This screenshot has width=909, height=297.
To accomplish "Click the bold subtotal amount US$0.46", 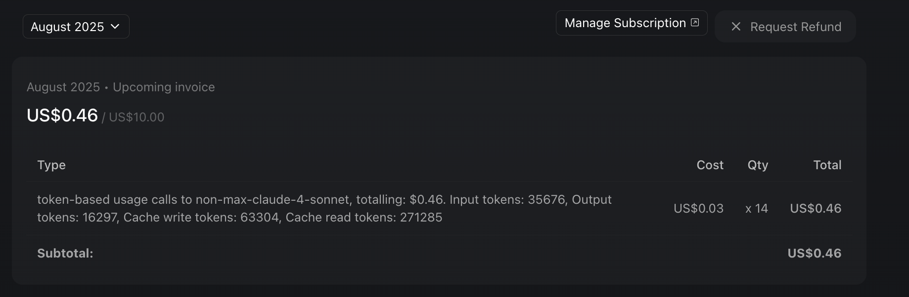I will click(x=814, y=254).
